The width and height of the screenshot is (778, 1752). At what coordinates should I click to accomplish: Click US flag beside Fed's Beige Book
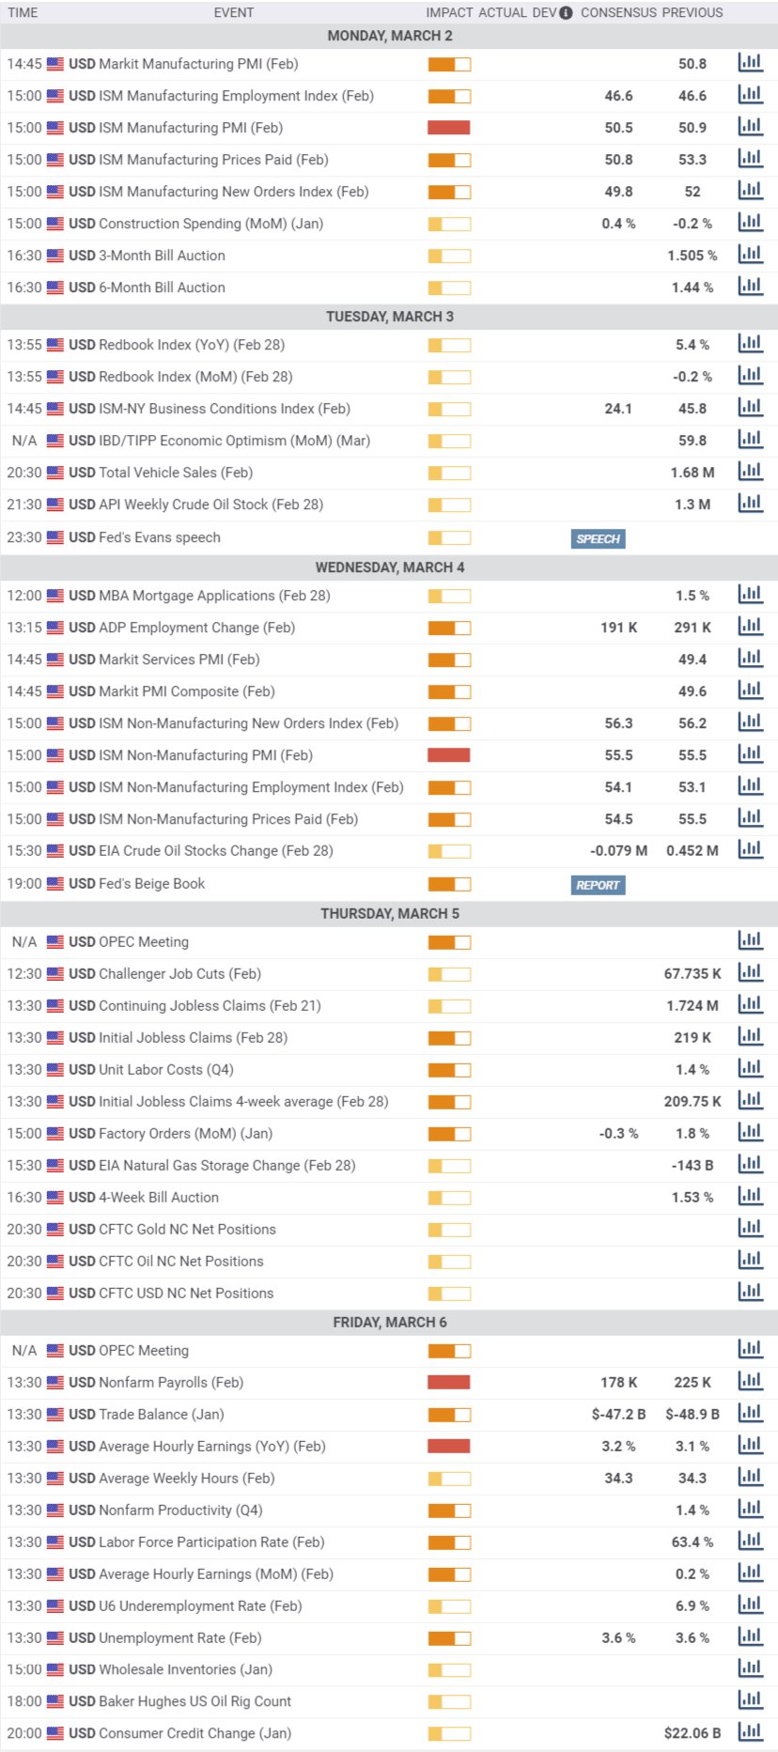pos(55,884)
